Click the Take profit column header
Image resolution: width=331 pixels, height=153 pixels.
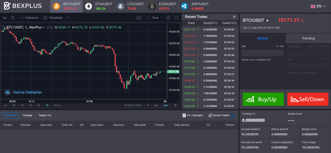[x=140, y=125]
